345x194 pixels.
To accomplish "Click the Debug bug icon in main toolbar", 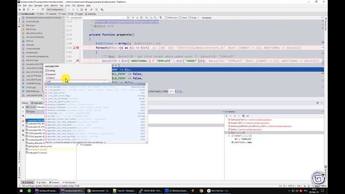I will [73, 10].
